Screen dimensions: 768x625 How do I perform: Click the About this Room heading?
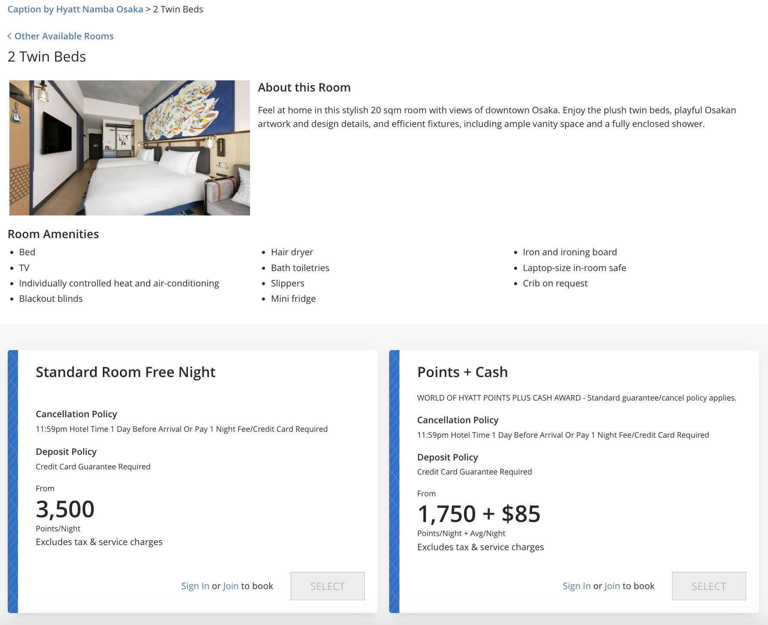pos(304,88)
